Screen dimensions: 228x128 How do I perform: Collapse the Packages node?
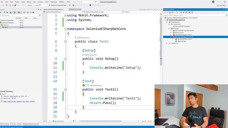169,28
